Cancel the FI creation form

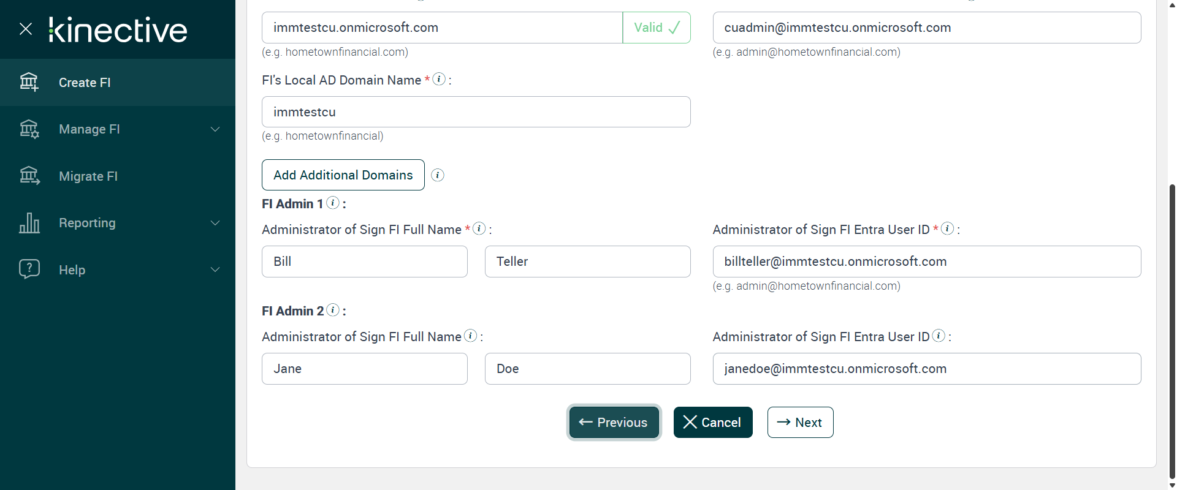point(713,423)
